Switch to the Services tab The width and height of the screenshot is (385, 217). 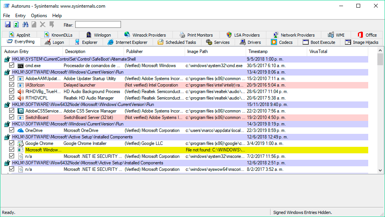pyautogui.click(x=218, y=42)
